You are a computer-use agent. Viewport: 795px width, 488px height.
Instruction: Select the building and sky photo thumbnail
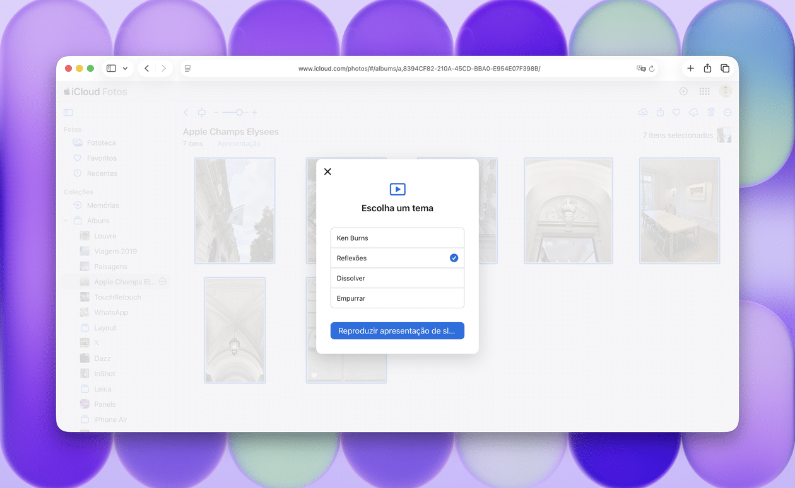click(x=235, y=211)
